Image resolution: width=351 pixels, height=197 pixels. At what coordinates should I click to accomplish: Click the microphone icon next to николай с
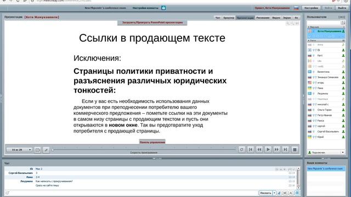[314, 105]
